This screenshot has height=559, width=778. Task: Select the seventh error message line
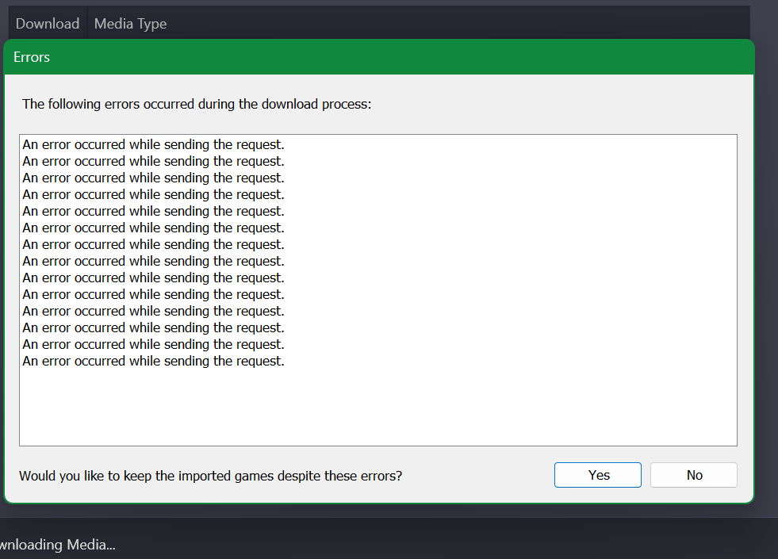(x=153, y=244)
